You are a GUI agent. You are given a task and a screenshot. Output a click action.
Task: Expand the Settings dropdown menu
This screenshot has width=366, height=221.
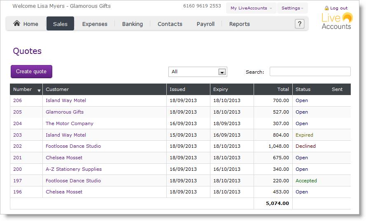point(292,8)
